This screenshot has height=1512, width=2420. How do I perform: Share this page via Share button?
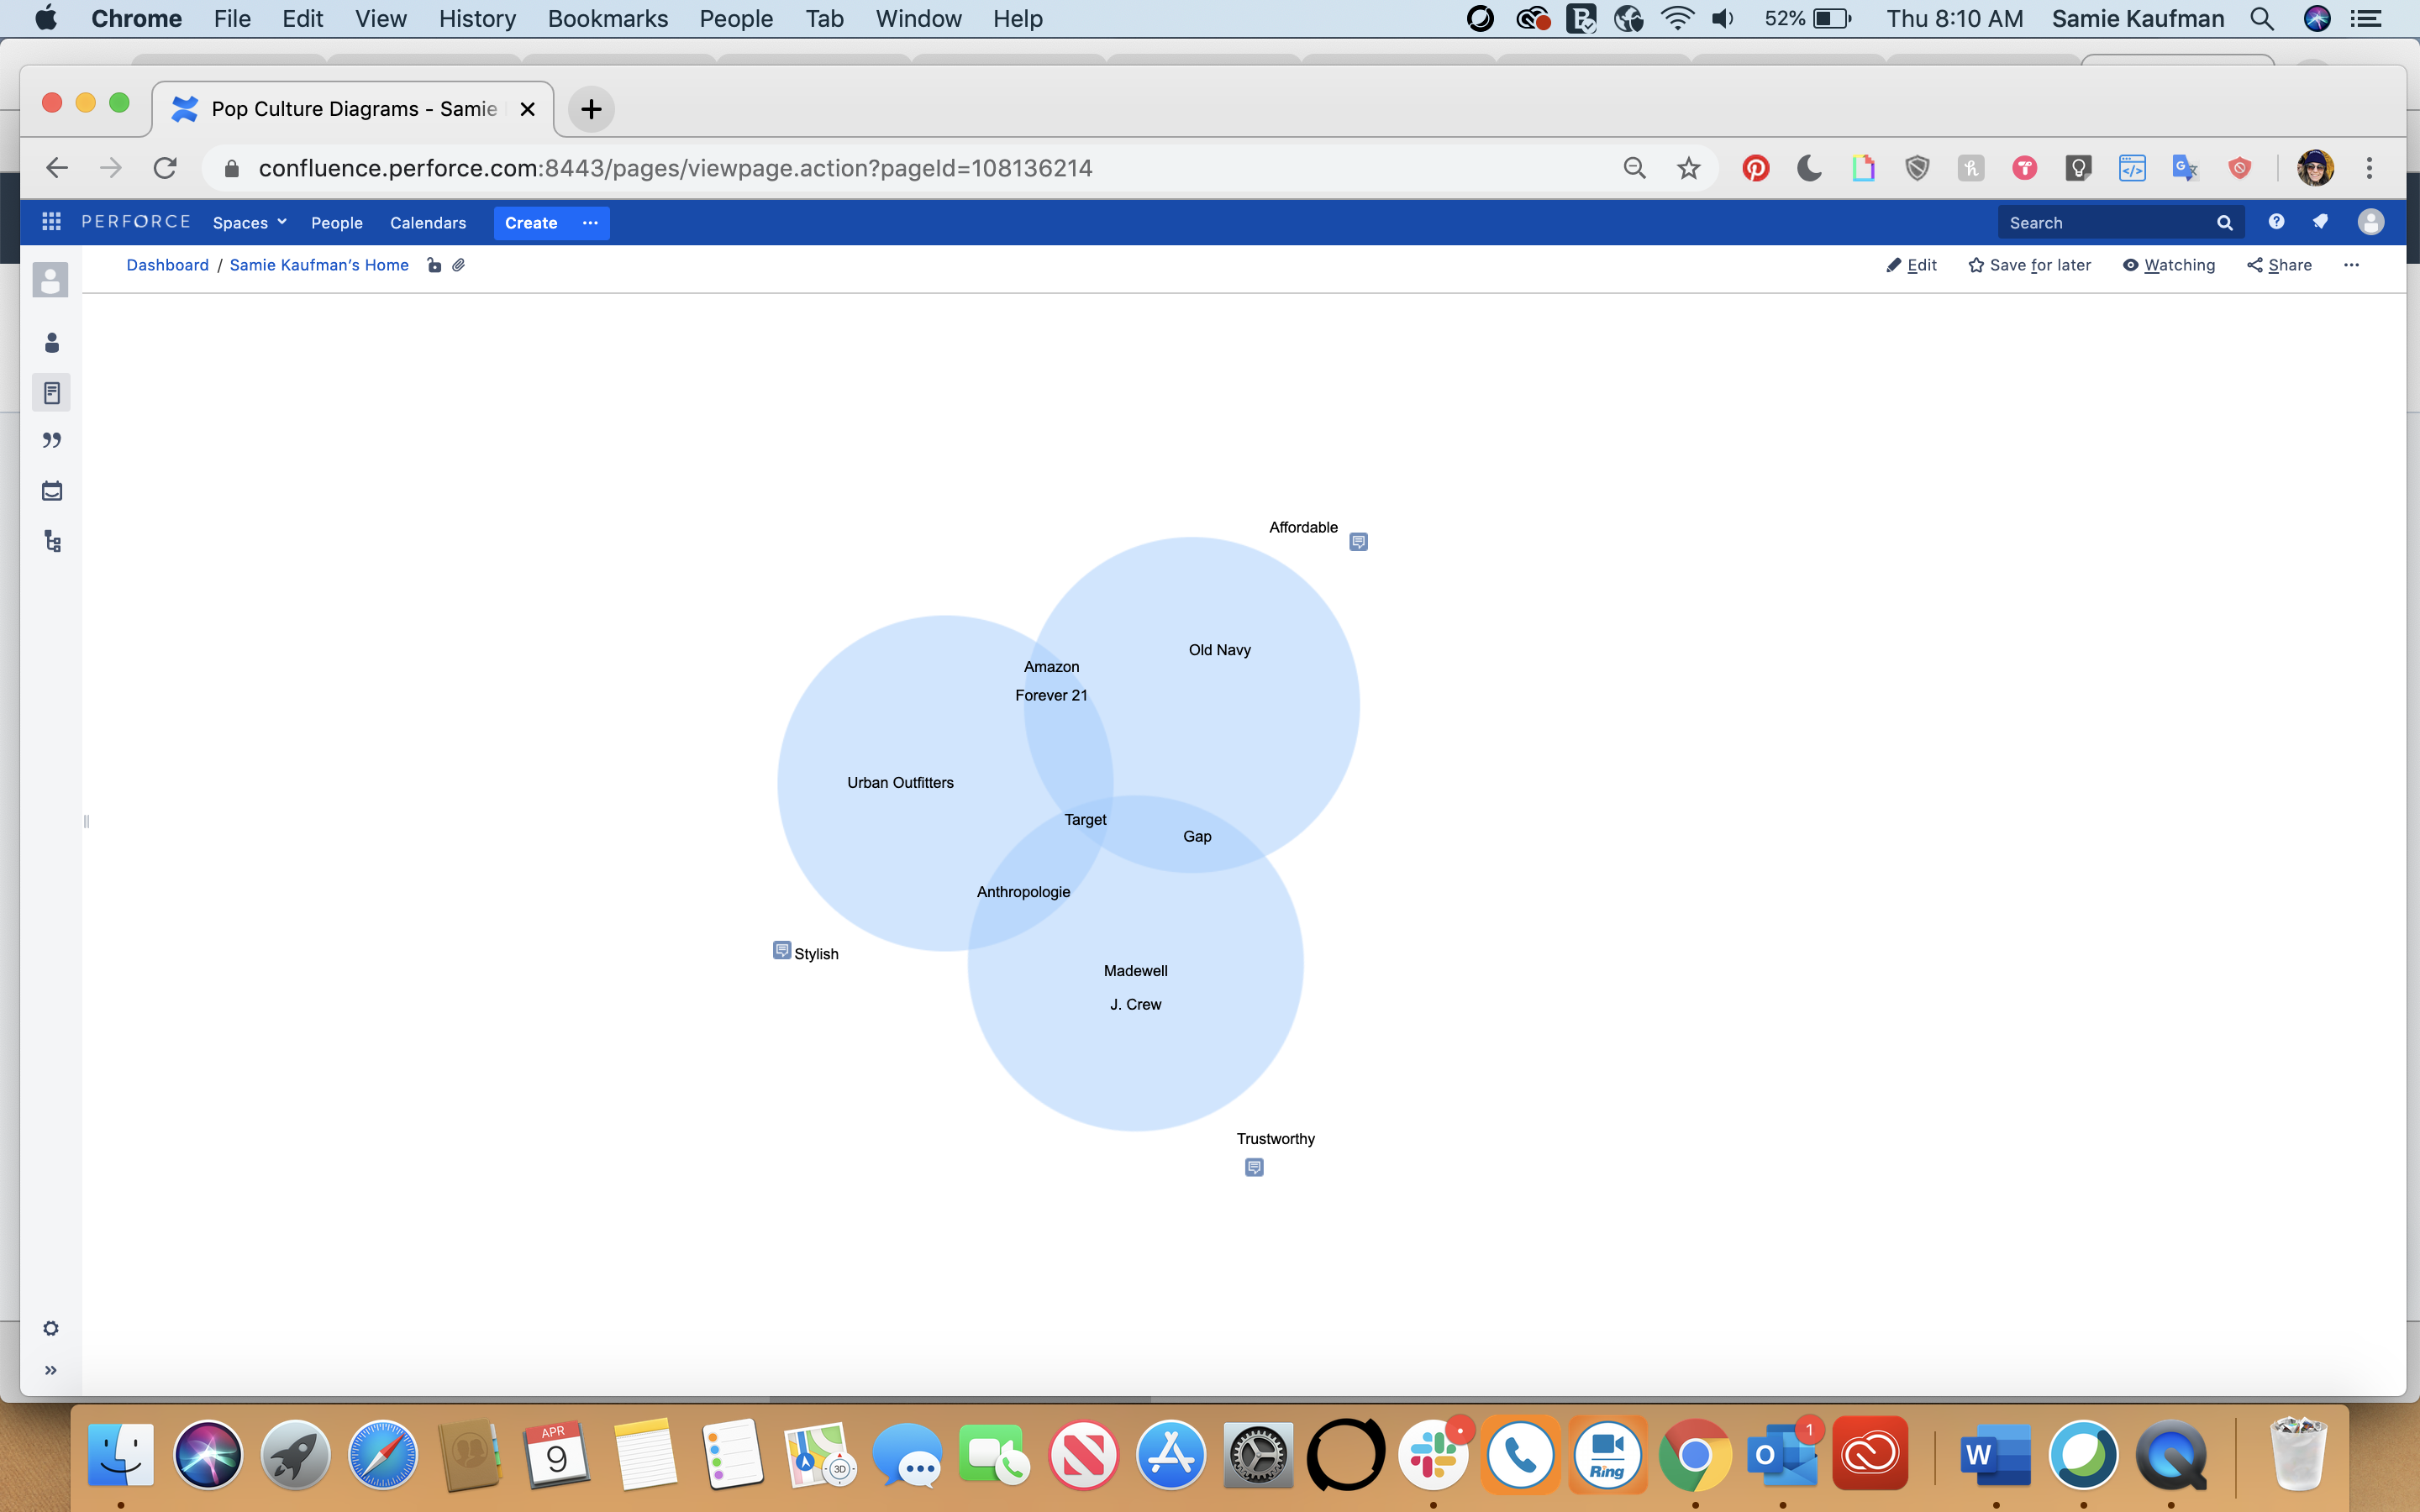[x=2279, y=265]
